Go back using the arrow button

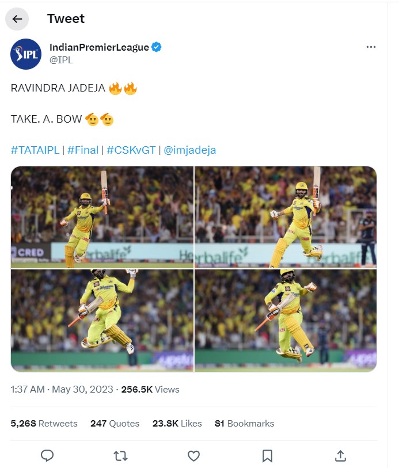(17, 19)
